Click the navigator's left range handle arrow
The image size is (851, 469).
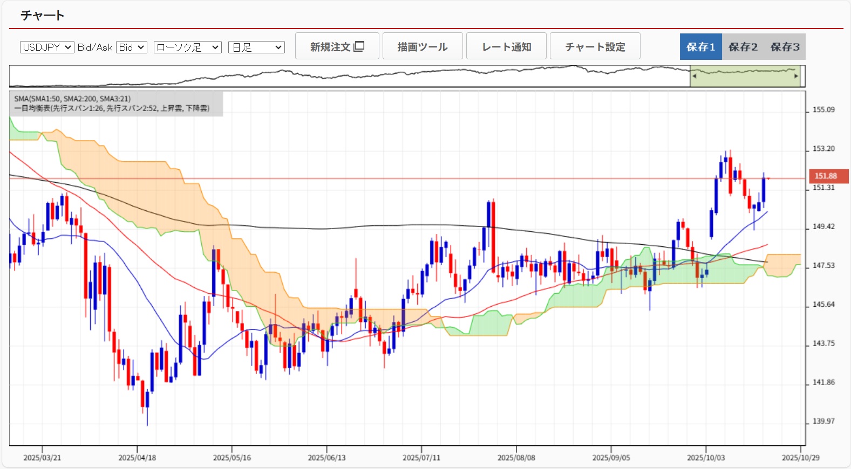[x=694, y=76]
